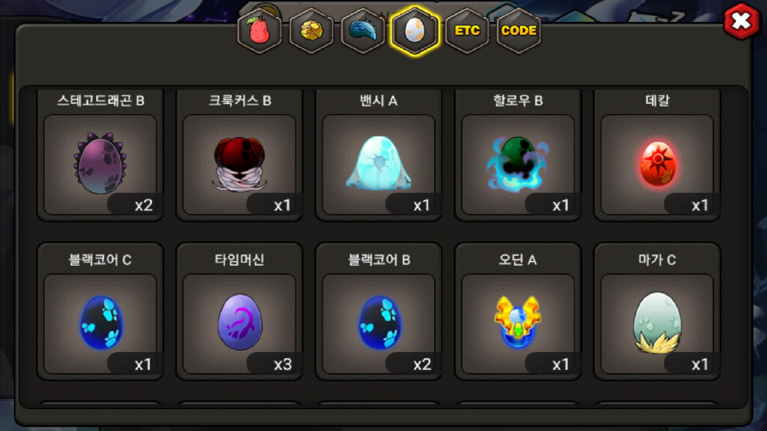The width and height of the screenshot is (767, 431).
Task: Switch to the gold nugget tab
Action: tap(312, 31)
